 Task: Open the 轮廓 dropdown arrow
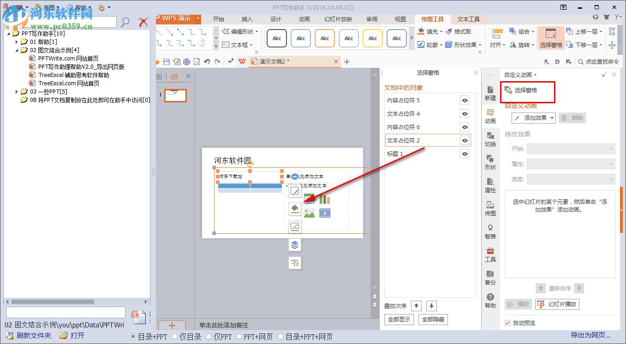pos(441,45)
